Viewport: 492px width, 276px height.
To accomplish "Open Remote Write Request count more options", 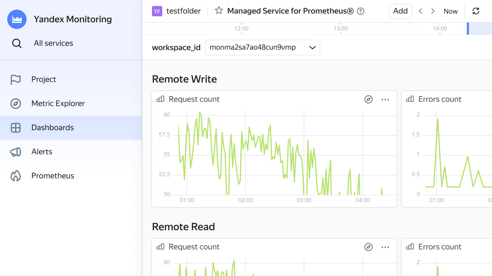I will click(385, 99).
